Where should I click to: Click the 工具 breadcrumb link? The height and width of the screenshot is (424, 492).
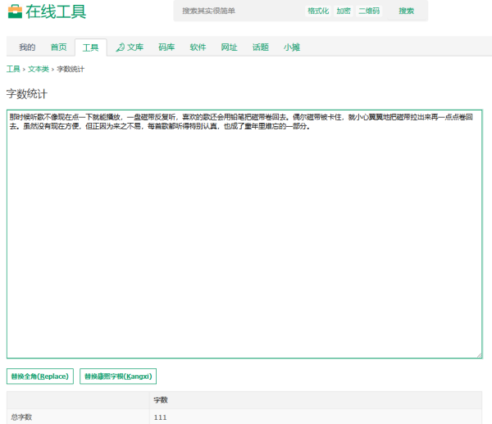[13, 69]
